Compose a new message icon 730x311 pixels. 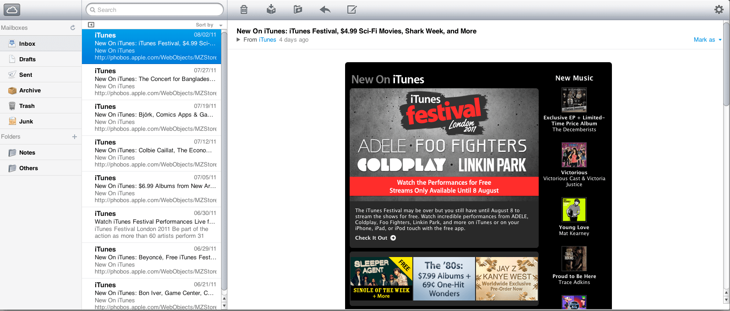352,9
